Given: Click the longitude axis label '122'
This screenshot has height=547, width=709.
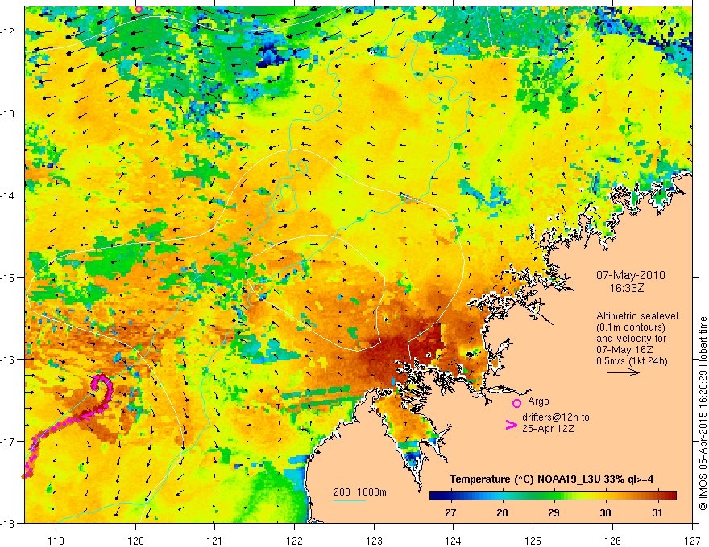Looking at the screenshot, I should point(294,541).
